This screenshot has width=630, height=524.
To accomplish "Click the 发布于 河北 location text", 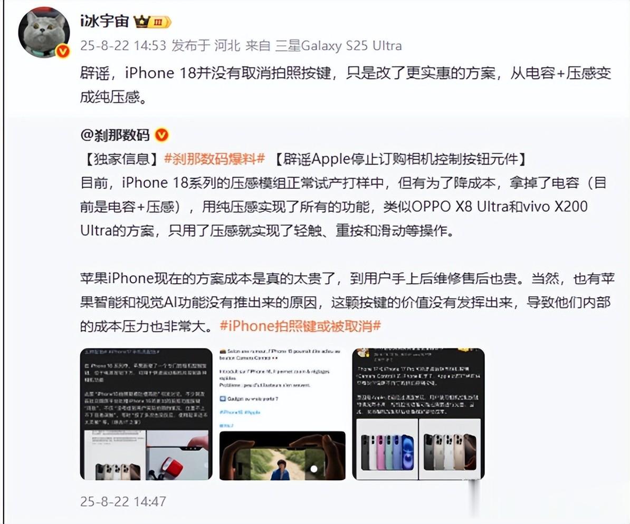I will tap(206, 46).
